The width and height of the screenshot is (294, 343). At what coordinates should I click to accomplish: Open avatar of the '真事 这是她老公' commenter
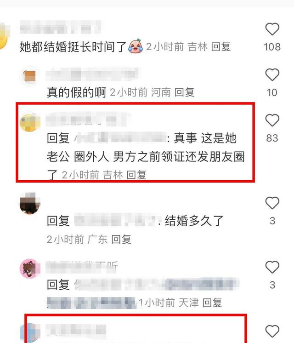pos(30,122)
